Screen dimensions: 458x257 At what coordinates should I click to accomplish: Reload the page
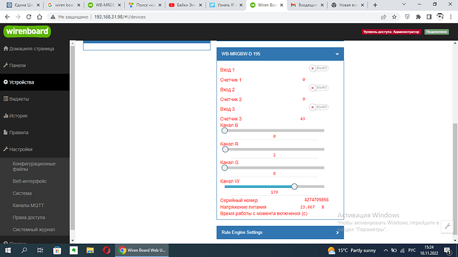(x=29, y=17)
